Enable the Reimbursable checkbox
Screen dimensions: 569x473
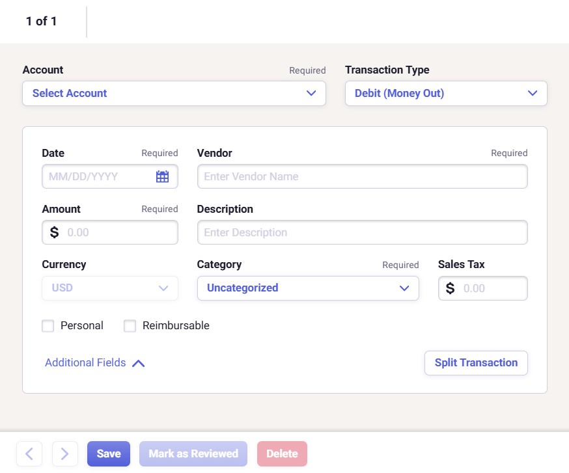point(130,326)
